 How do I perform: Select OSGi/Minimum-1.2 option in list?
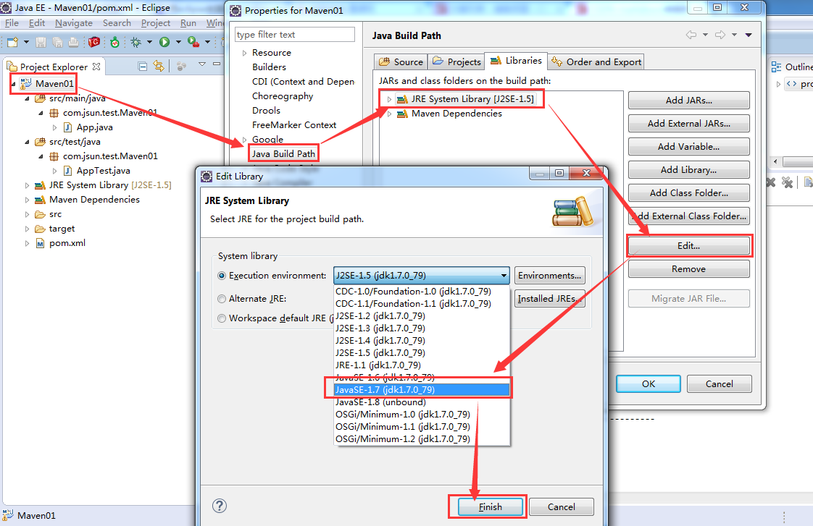click(x=422, y=439)
